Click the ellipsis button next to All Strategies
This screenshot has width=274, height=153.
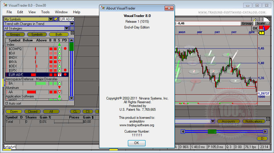pyautogui.click(x=72, y=28)
